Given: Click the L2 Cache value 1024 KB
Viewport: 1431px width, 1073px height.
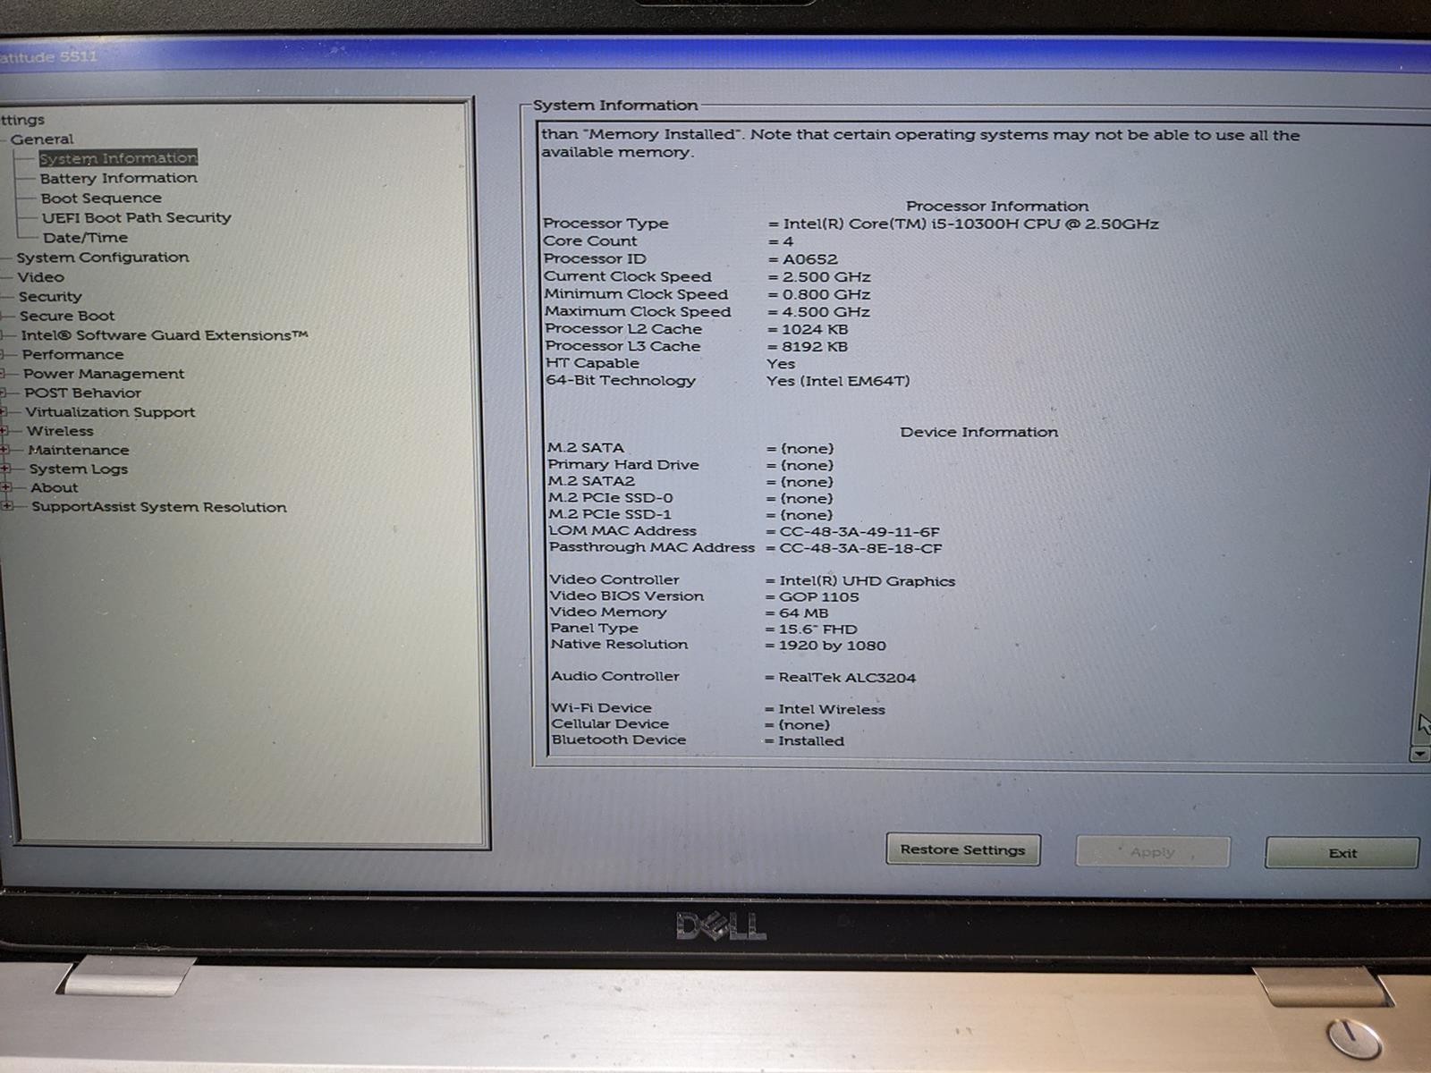Looking at the screenshot, I should (x=815, y=329).
